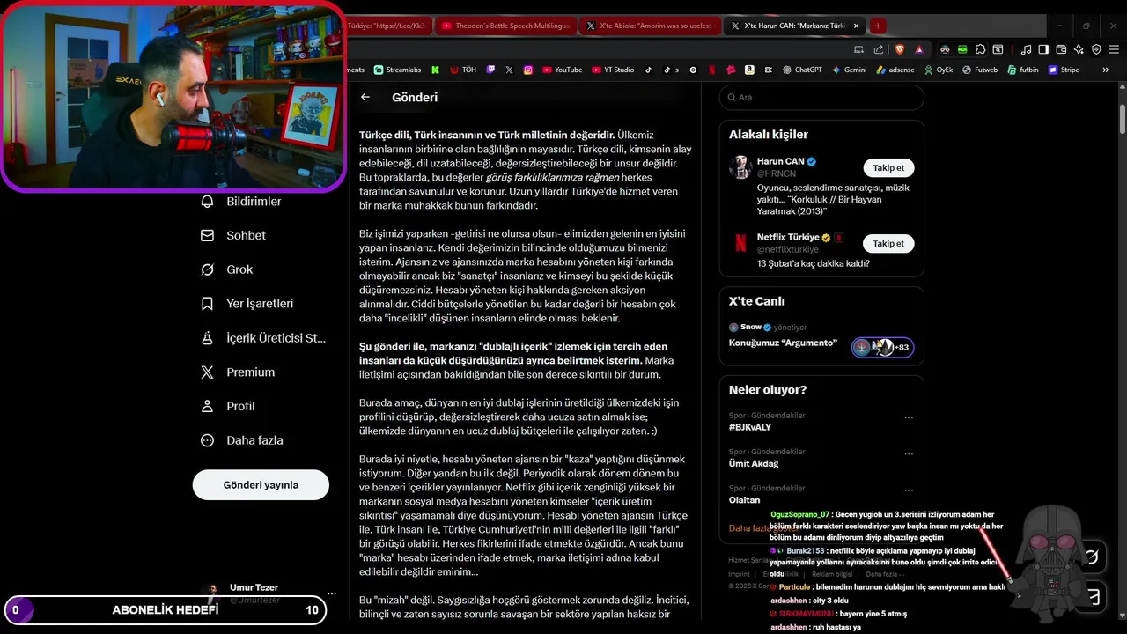The height and width of the screenshot is (634, 1127).
Task: Go back using the Gönderi arrow
Action: [x=365, y=98]
